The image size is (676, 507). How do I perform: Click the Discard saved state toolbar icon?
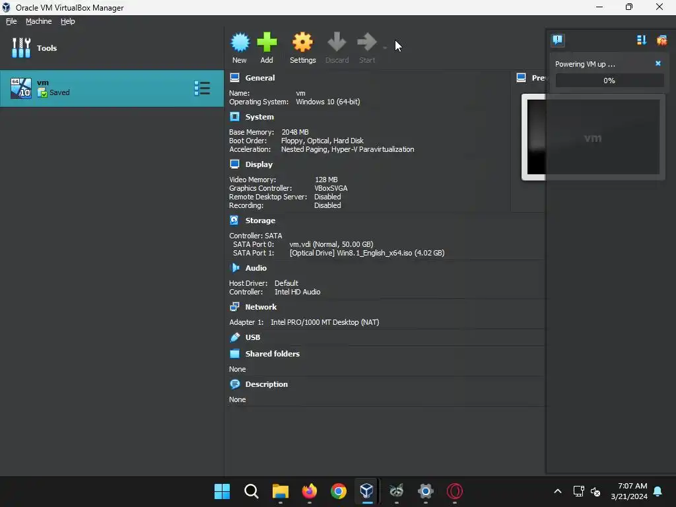(337, 42)
